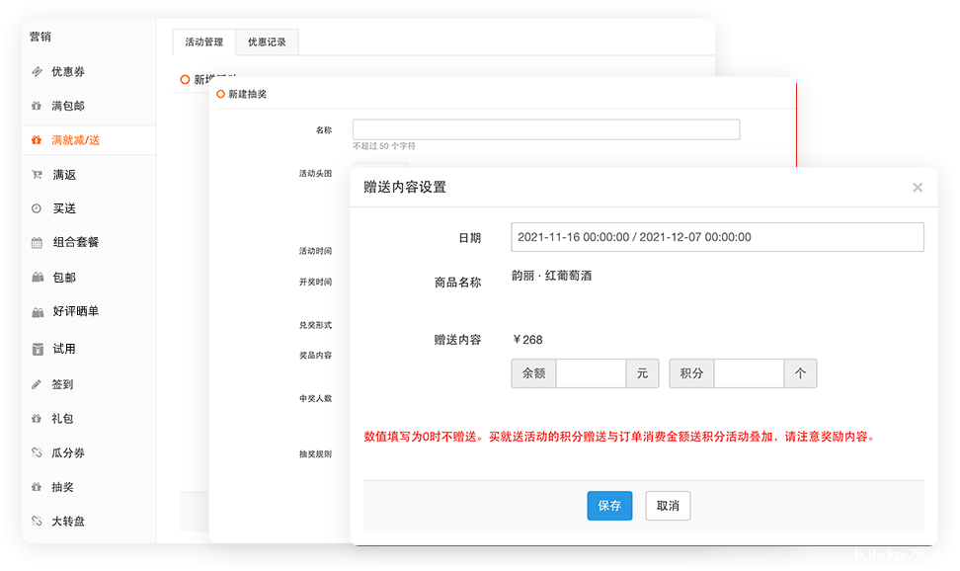The width and height of the screenshot is (960, 571).
Task: Click the 满包邮 gift icon
Action: 37,106
